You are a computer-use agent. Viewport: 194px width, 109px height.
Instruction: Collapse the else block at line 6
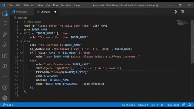(21, 41)
